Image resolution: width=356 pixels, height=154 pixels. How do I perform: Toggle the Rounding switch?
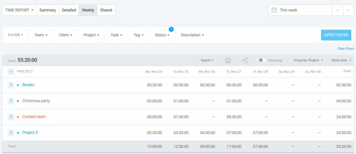262,60
